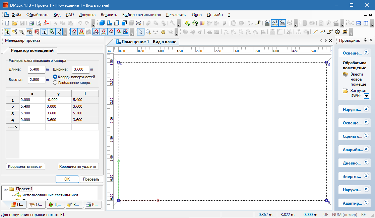Image resolution: width=375 pixels, height=218 pixels.
Task: Toggle snap to DXF magnet
Action: tap(96, 32)
